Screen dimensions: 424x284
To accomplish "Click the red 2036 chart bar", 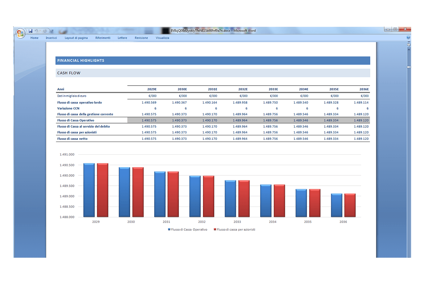I will pos(350,205).
